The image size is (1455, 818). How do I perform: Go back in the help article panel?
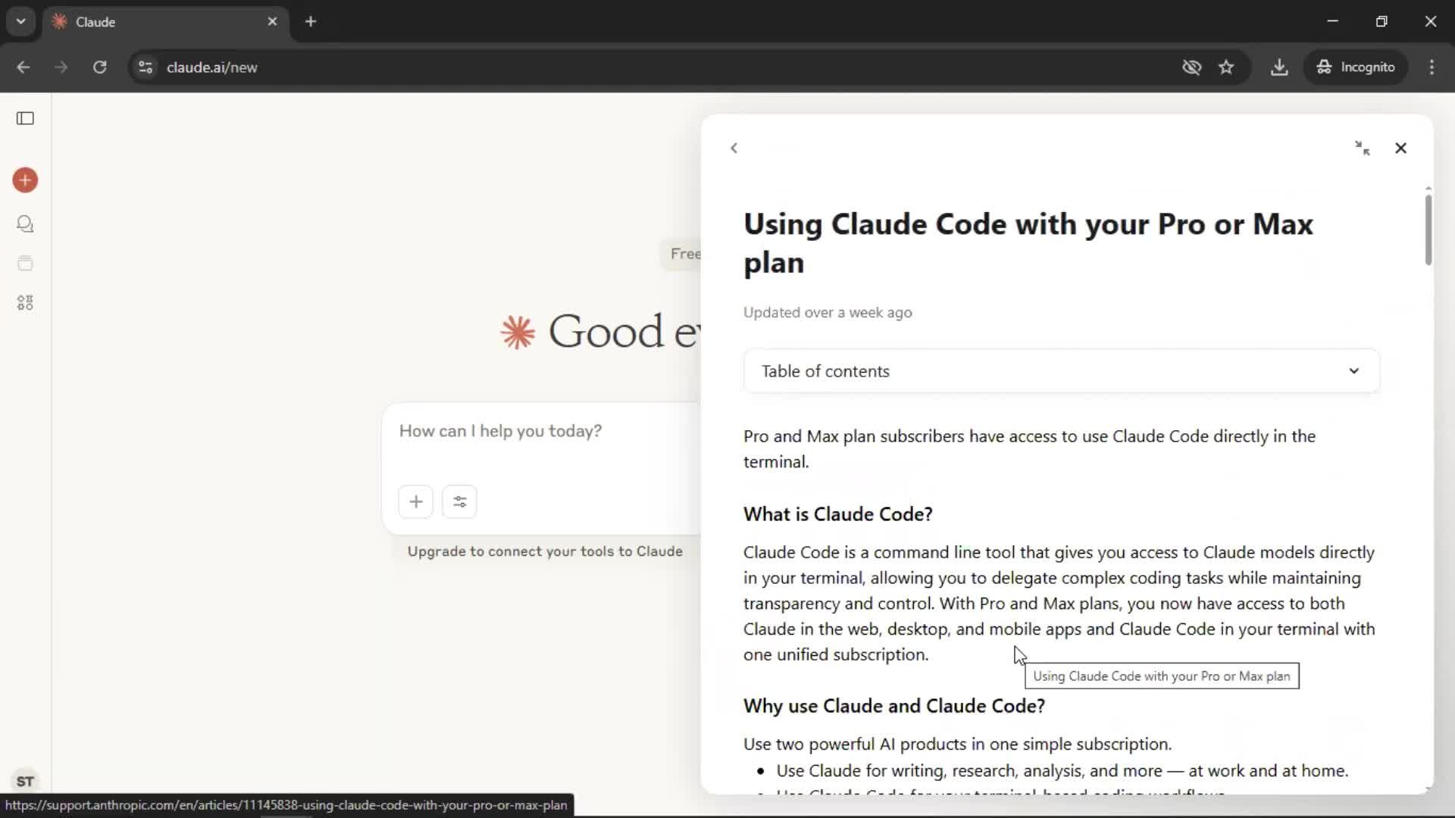click(734, 148)
